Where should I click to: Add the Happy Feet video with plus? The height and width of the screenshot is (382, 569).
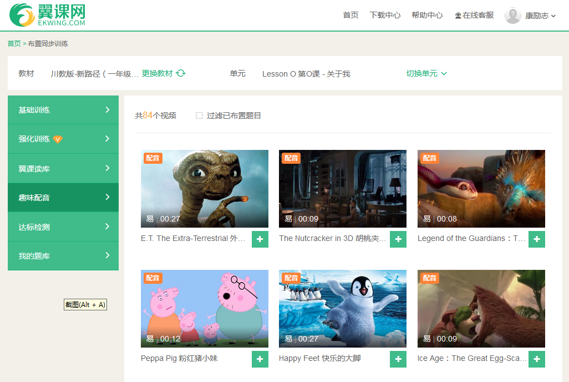398,359
